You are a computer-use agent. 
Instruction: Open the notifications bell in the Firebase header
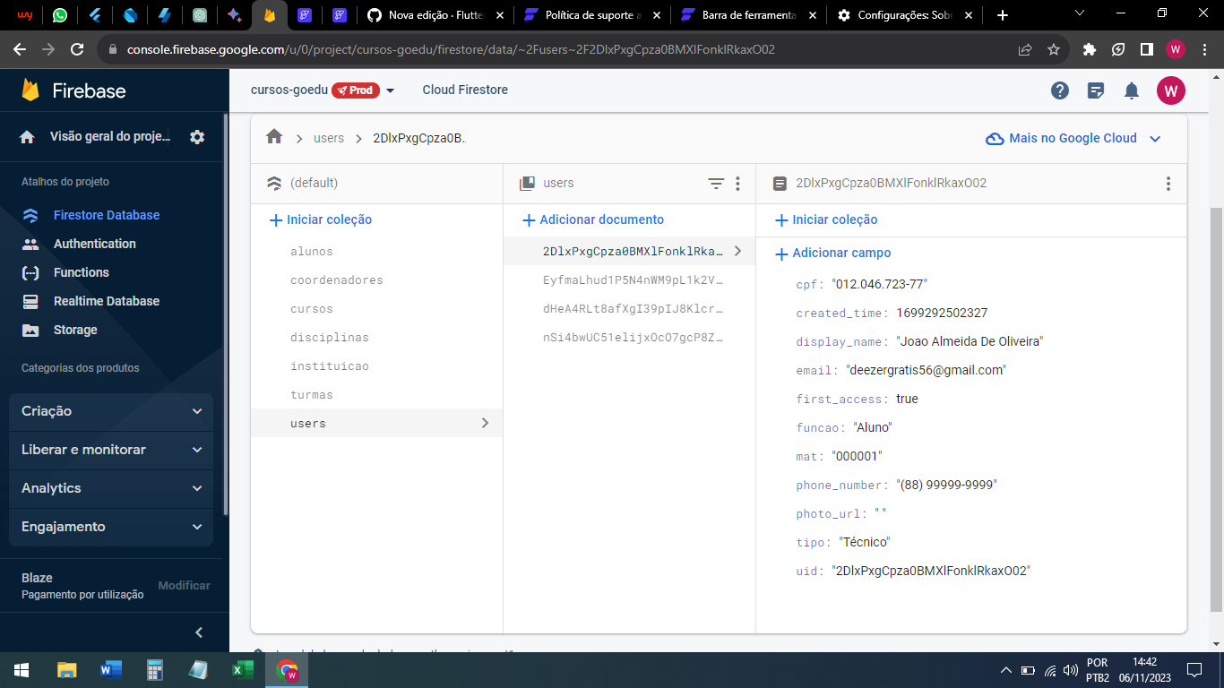1131,90
